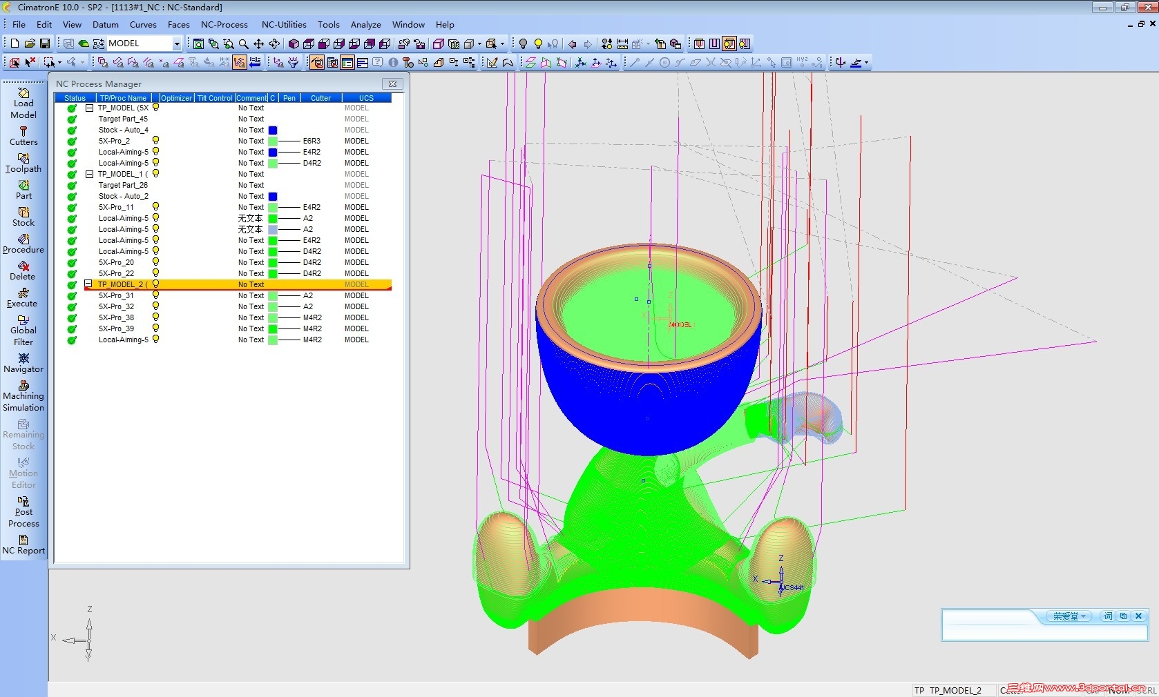Viewport: 1159px width, 697px height.
Task: Click the TP/Proc Name column header
Action: 123,98
